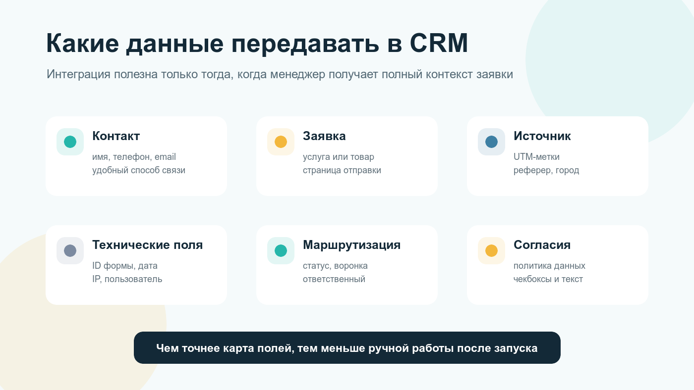Image resolution: width=694 pixels, height=390 pixels.
Task: Click the text 'удобный способ связи'
Action: (139, 170)
